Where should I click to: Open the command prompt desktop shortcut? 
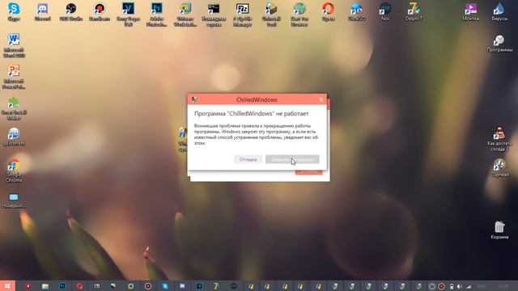214,15
